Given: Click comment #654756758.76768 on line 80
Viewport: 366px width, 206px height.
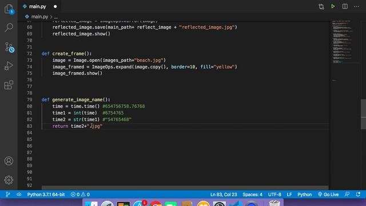Looking at the screenshot, I should [x=124, y=106].
